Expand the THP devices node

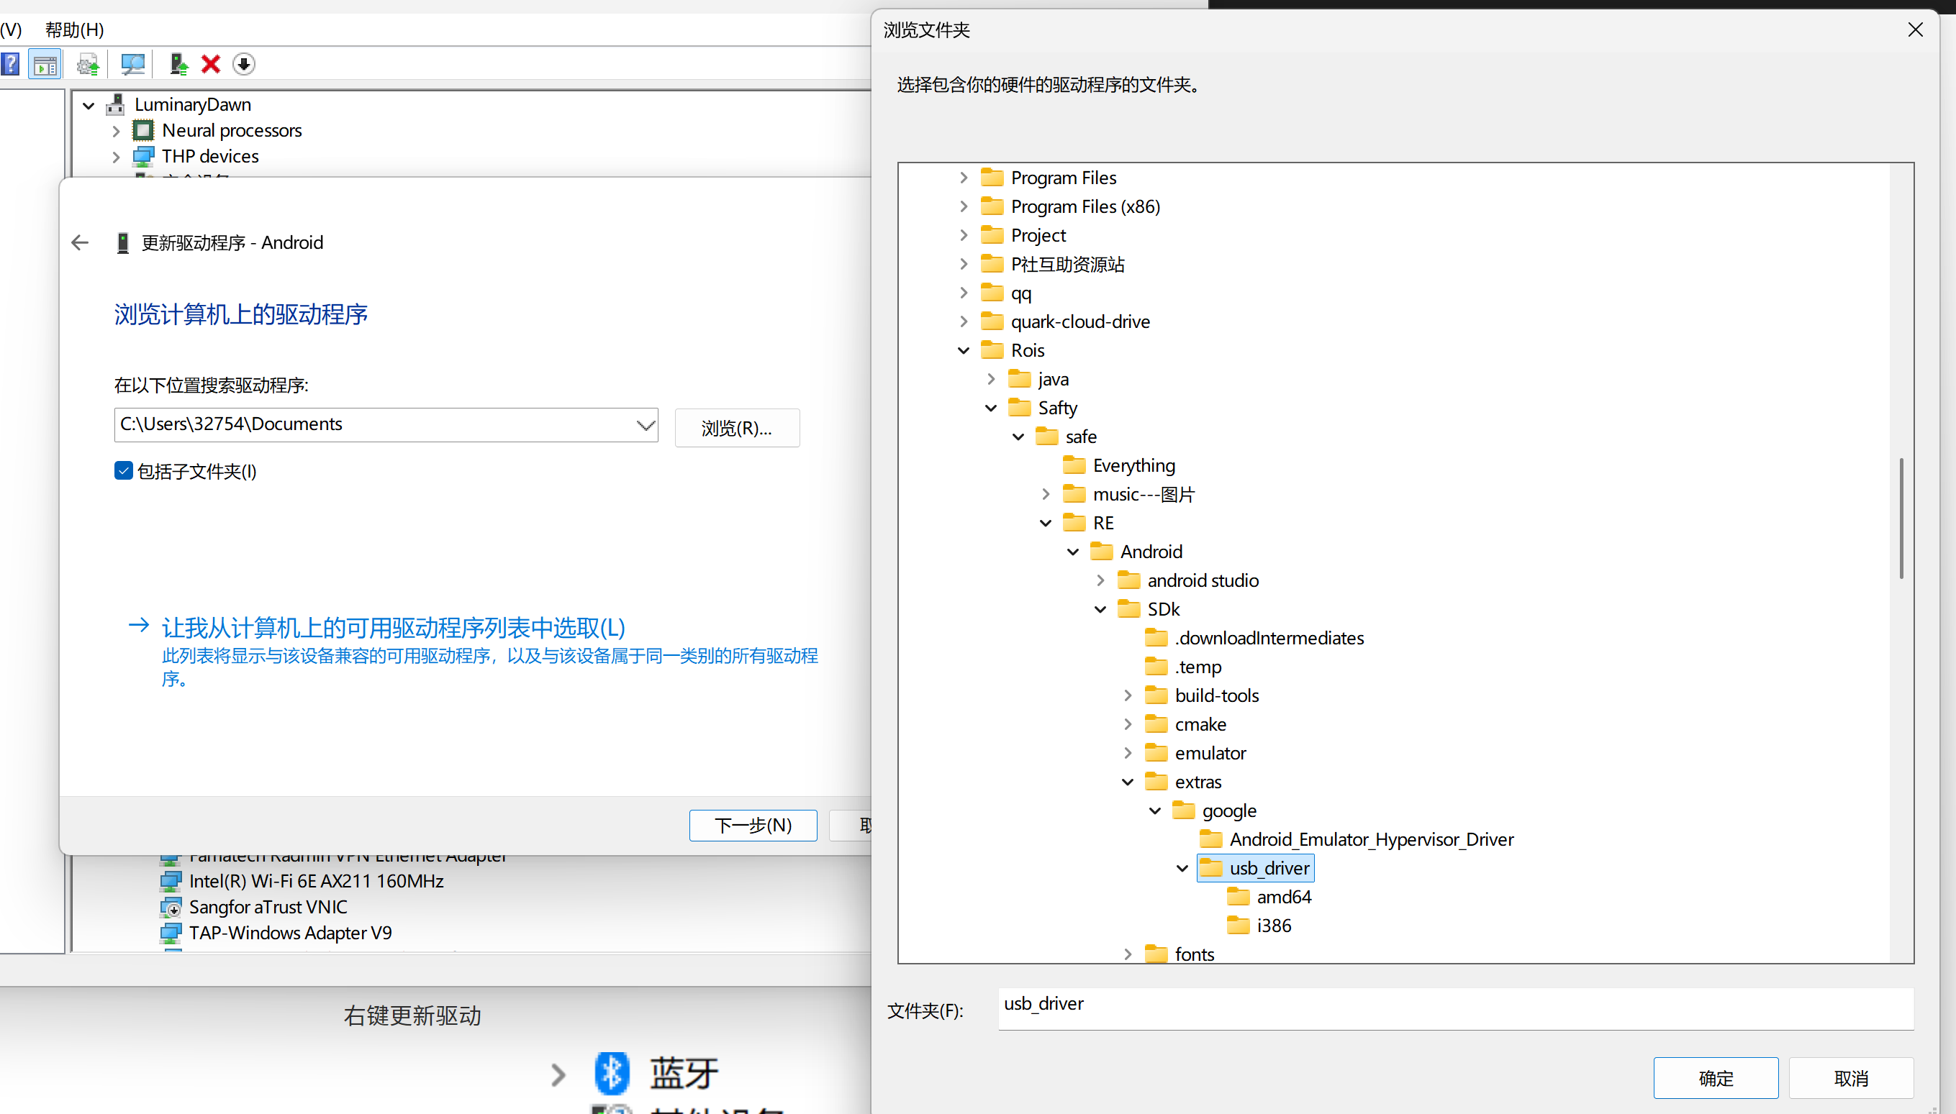click(x=117, y=157)
